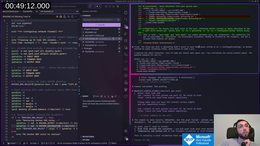Screen dimensions: 260x146
Task: Toggle secondary side bar layout icon
Action: click(x=118, y=6)
